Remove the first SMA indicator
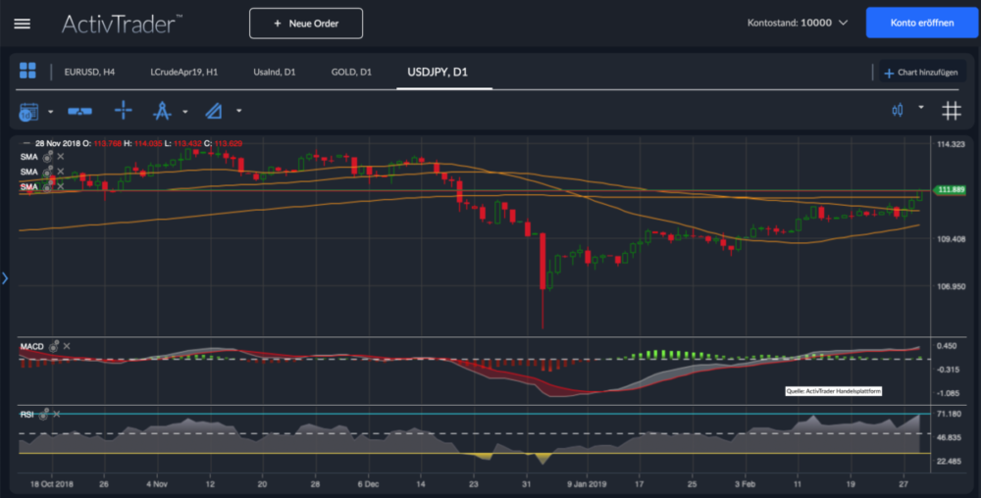This screenshot has height=498, width=981. (x=61, y=157)
